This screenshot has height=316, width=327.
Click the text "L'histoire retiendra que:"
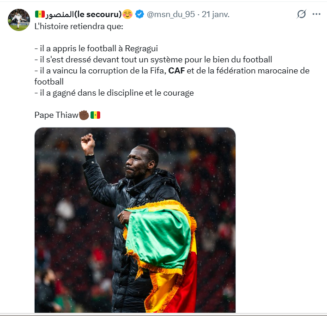pos(79,26)
